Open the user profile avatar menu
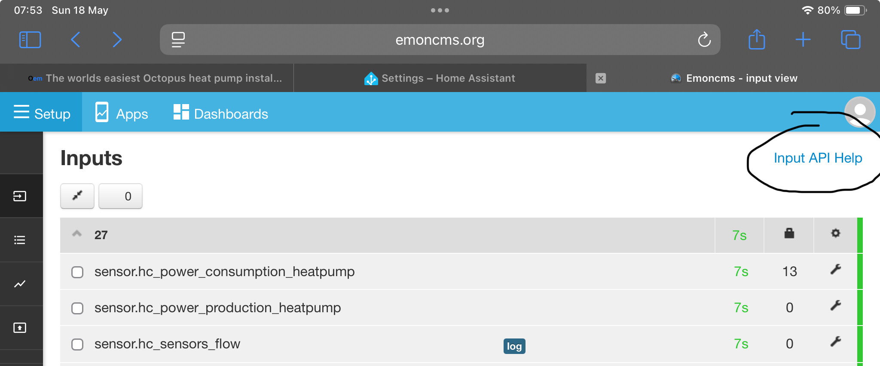Image resolution: width=880 pixels, height=366 pixels. pyautogui.click(x=860, y=112)
